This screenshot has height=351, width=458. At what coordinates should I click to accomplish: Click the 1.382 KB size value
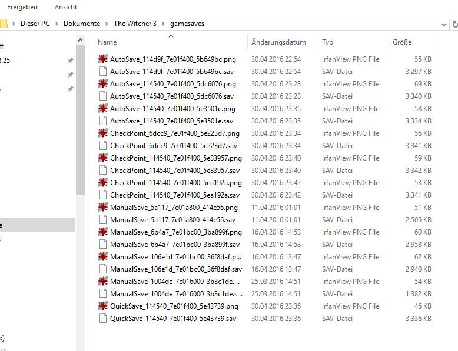pyautogui.click(x=419, y=294)
